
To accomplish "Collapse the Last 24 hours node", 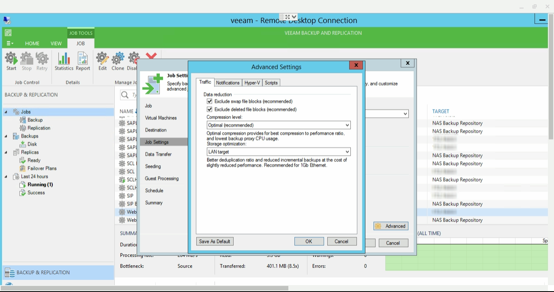I will [6, 177].
